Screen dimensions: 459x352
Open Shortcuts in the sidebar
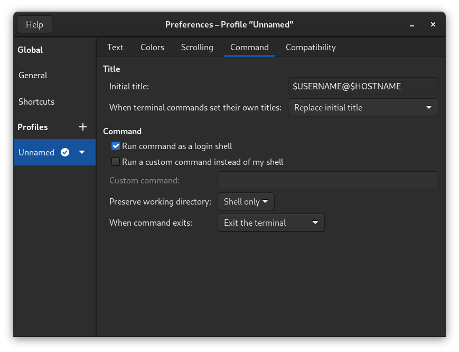(x=36, y=101)
